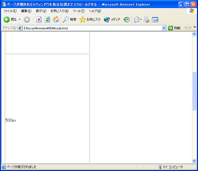The image size is (198, 171).
Task: Expand the links toolbar chevron
Action: pos(195,27)
